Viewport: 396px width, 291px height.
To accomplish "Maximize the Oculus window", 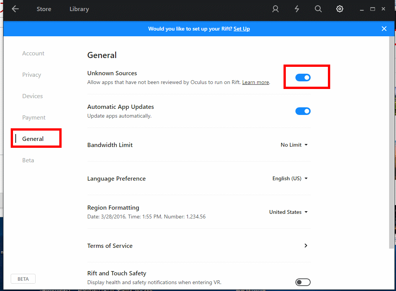I will 373,9.
